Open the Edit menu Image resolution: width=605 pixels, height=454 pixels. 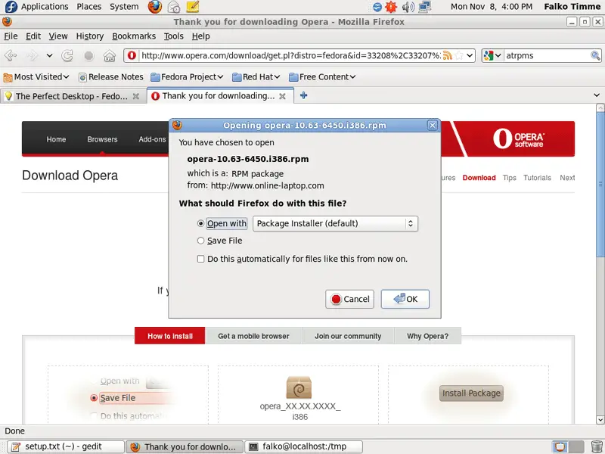tap(33, 36)
